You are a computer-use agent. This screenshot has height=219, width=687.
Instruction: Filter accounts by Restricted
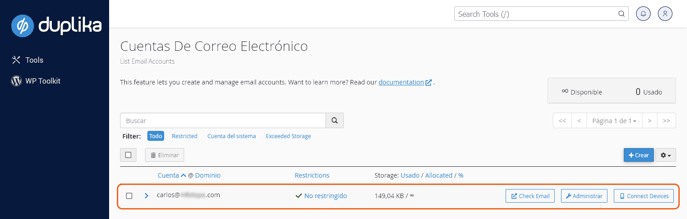(185, 136)
